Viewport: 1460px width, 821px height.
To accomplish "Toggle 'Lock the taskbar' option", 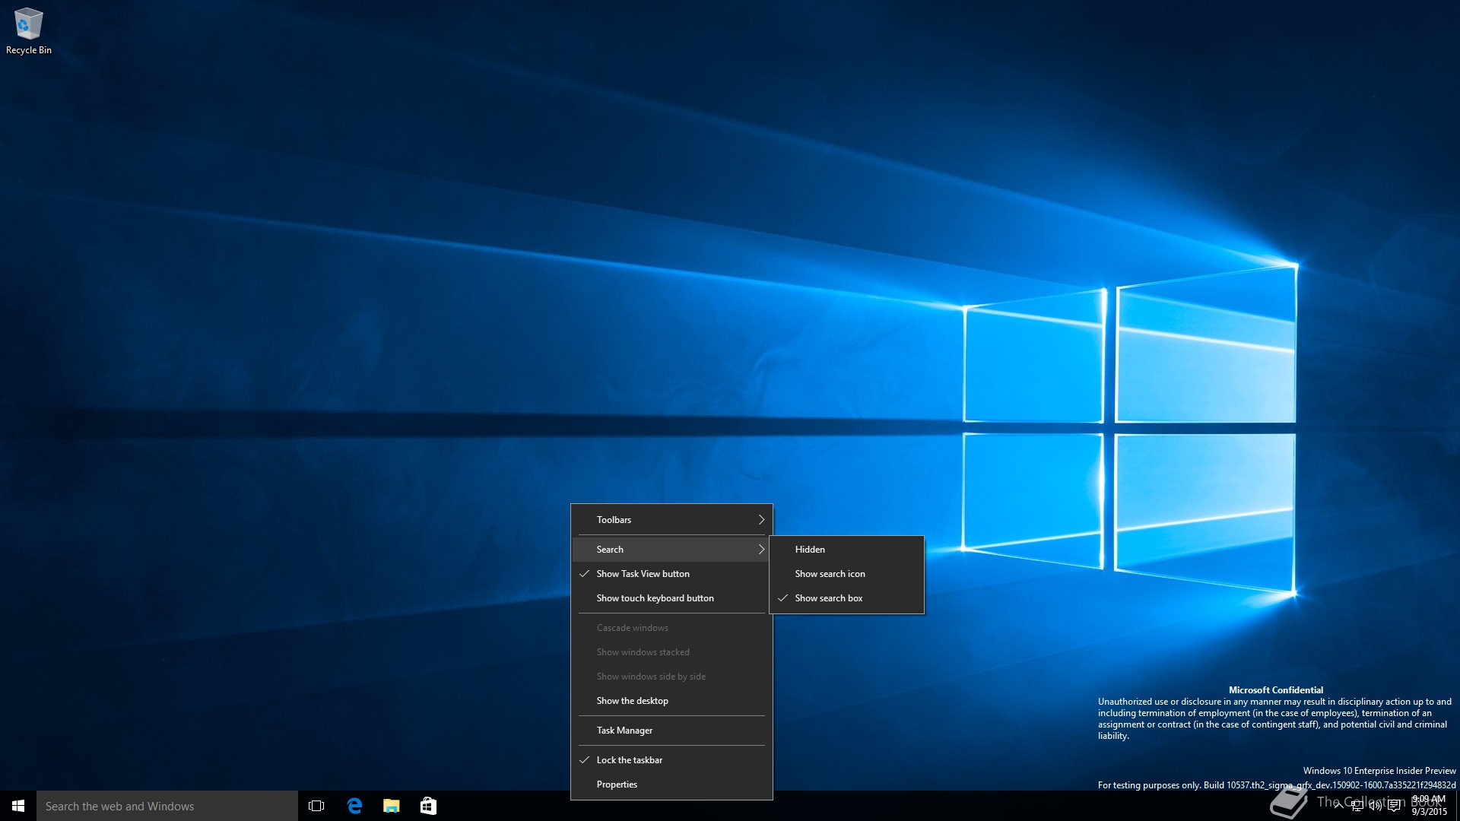I will click(x=671, y=760).
